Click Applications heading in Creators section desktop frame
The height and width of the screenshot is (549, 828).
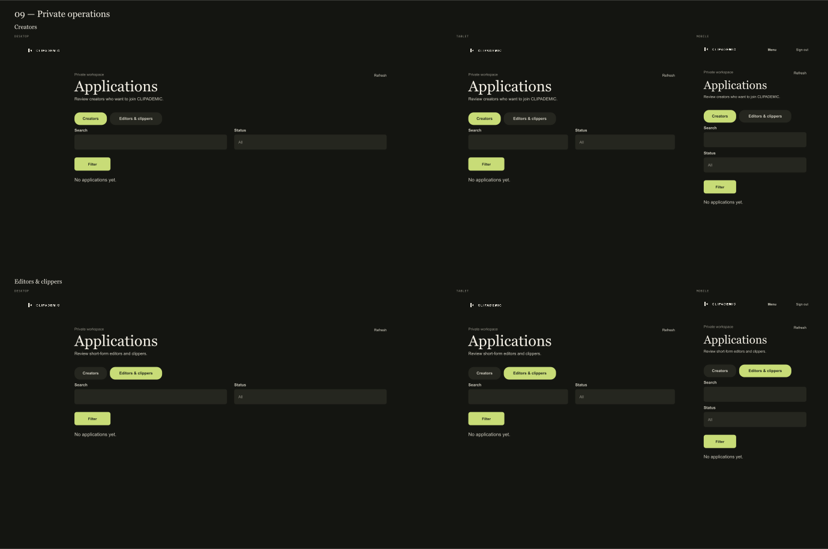(116, 87)
